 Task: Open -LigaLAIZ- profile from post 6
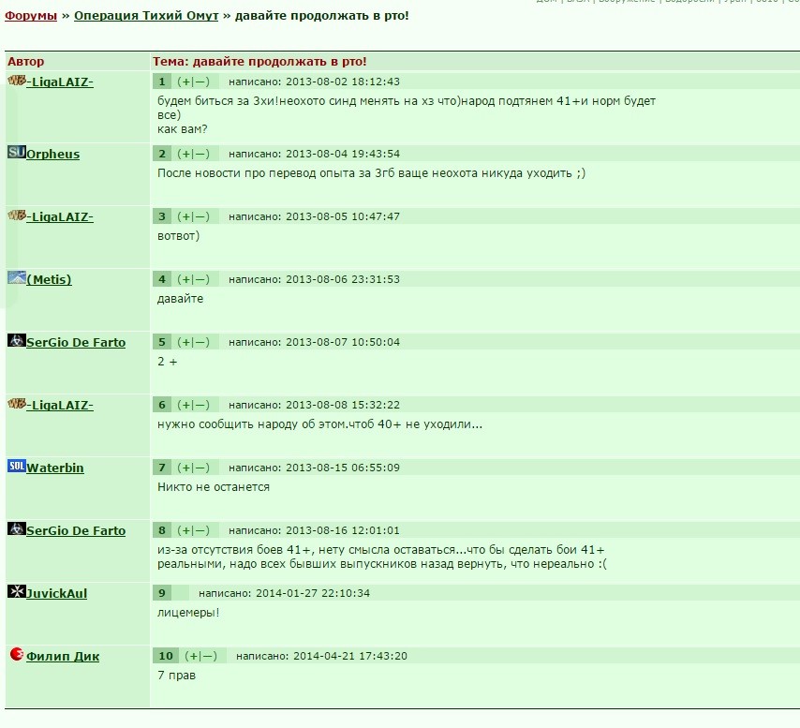coord(60,405)
